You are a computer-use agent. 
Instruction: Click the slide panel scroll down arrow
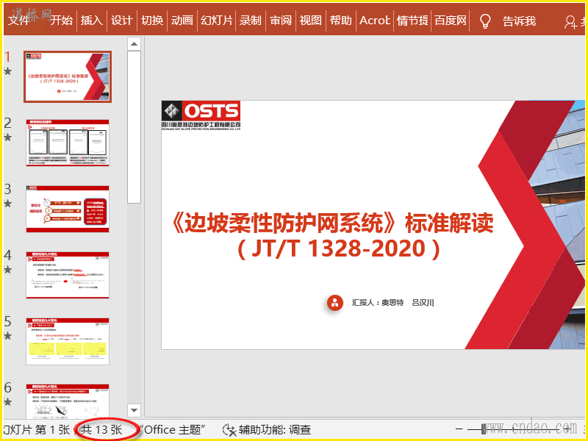[x=134, y=410]
